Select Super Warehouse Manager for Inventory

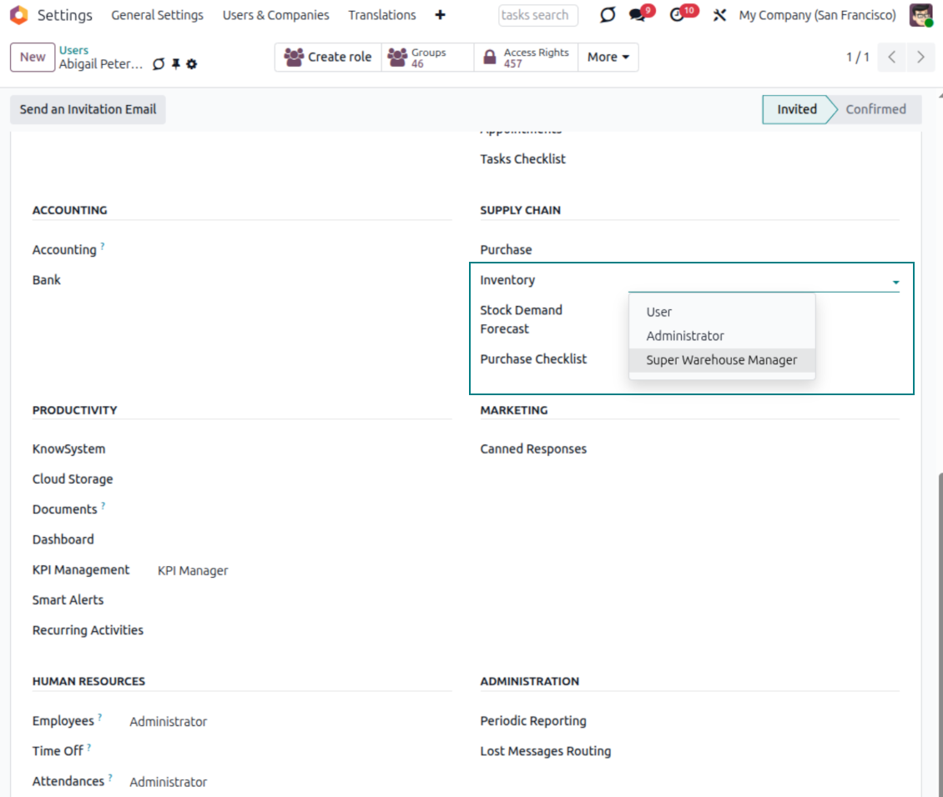coord(722,359)
